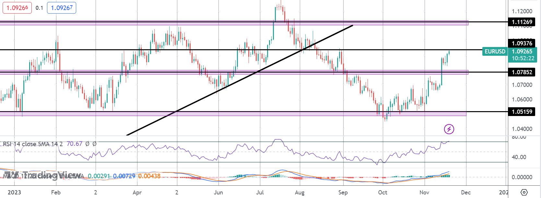Click the countdown timer 10:52:22
The height and width of the screenshot is (198, 541).
(x=523, y=58)
